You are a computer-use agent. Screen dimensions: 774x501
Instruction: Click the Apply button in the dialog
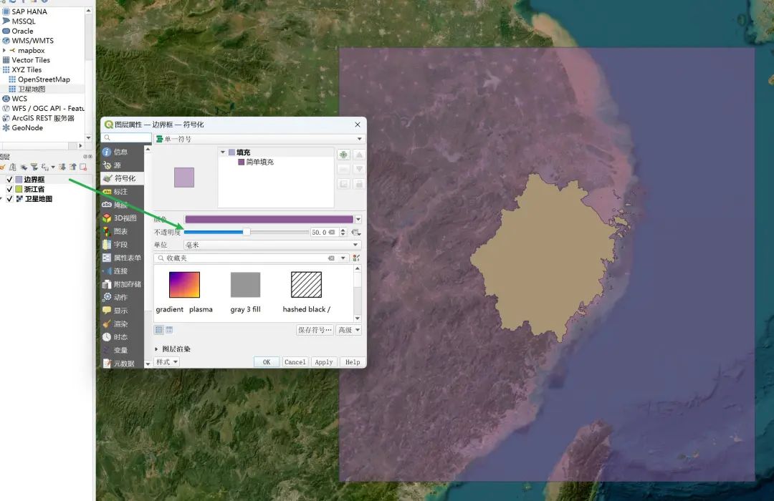coord(323,361)
